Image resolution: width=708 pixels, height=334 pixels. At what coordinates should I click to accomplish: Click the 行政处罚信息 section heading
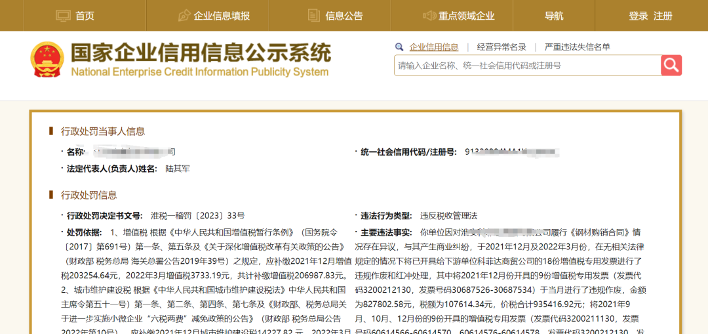tap(89, 196)
